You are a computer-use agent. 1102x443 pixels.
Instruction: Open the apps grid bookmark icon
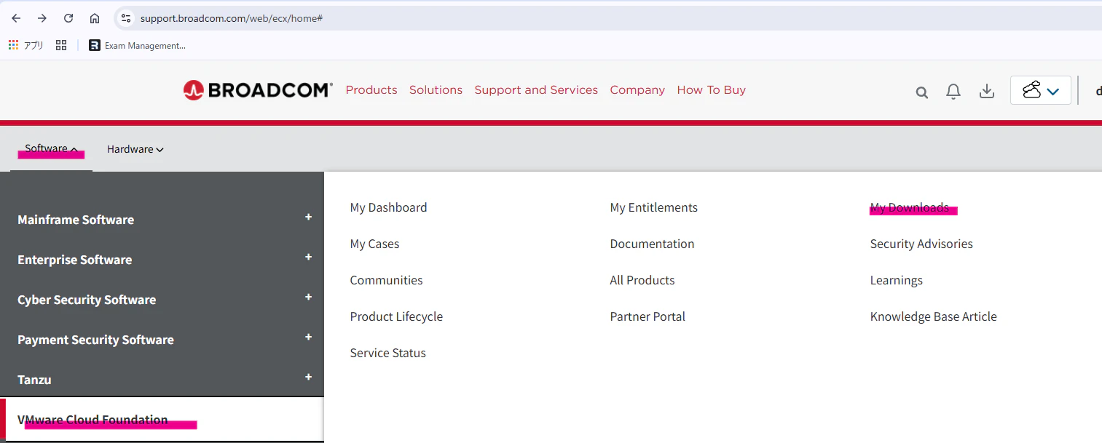[13, 45]
